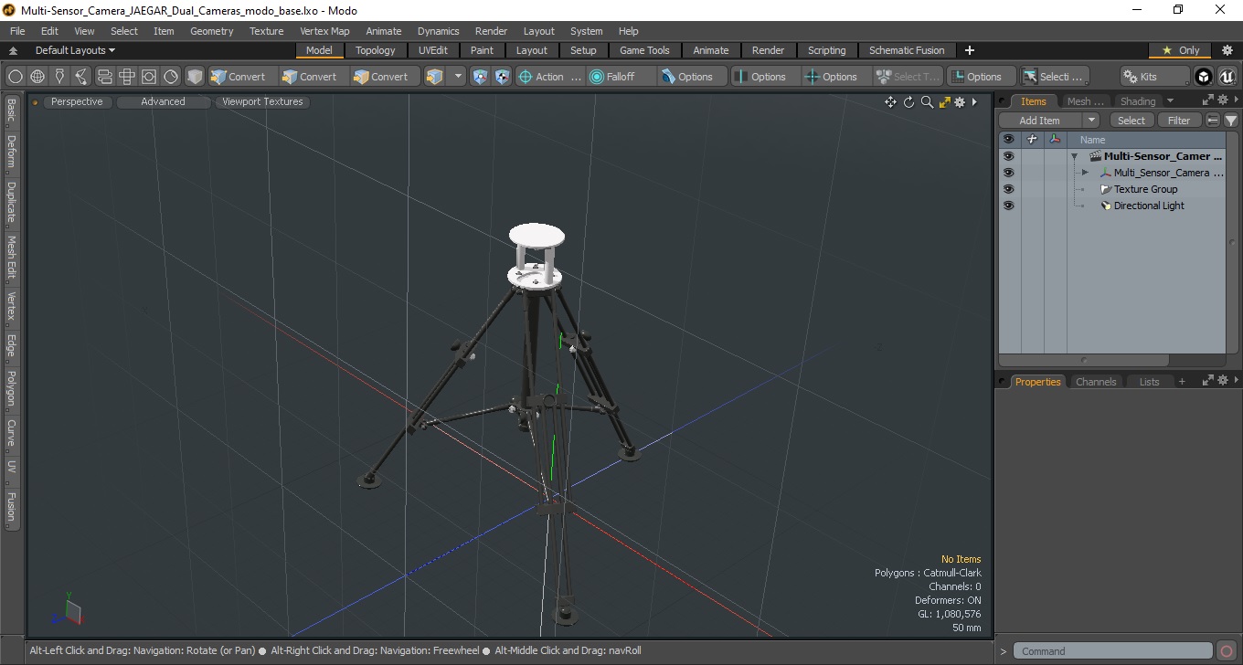The height and width of the screenshot is (665, 1243).
Task: Click the viewport rotate icon
Action: tap(909, 102)
